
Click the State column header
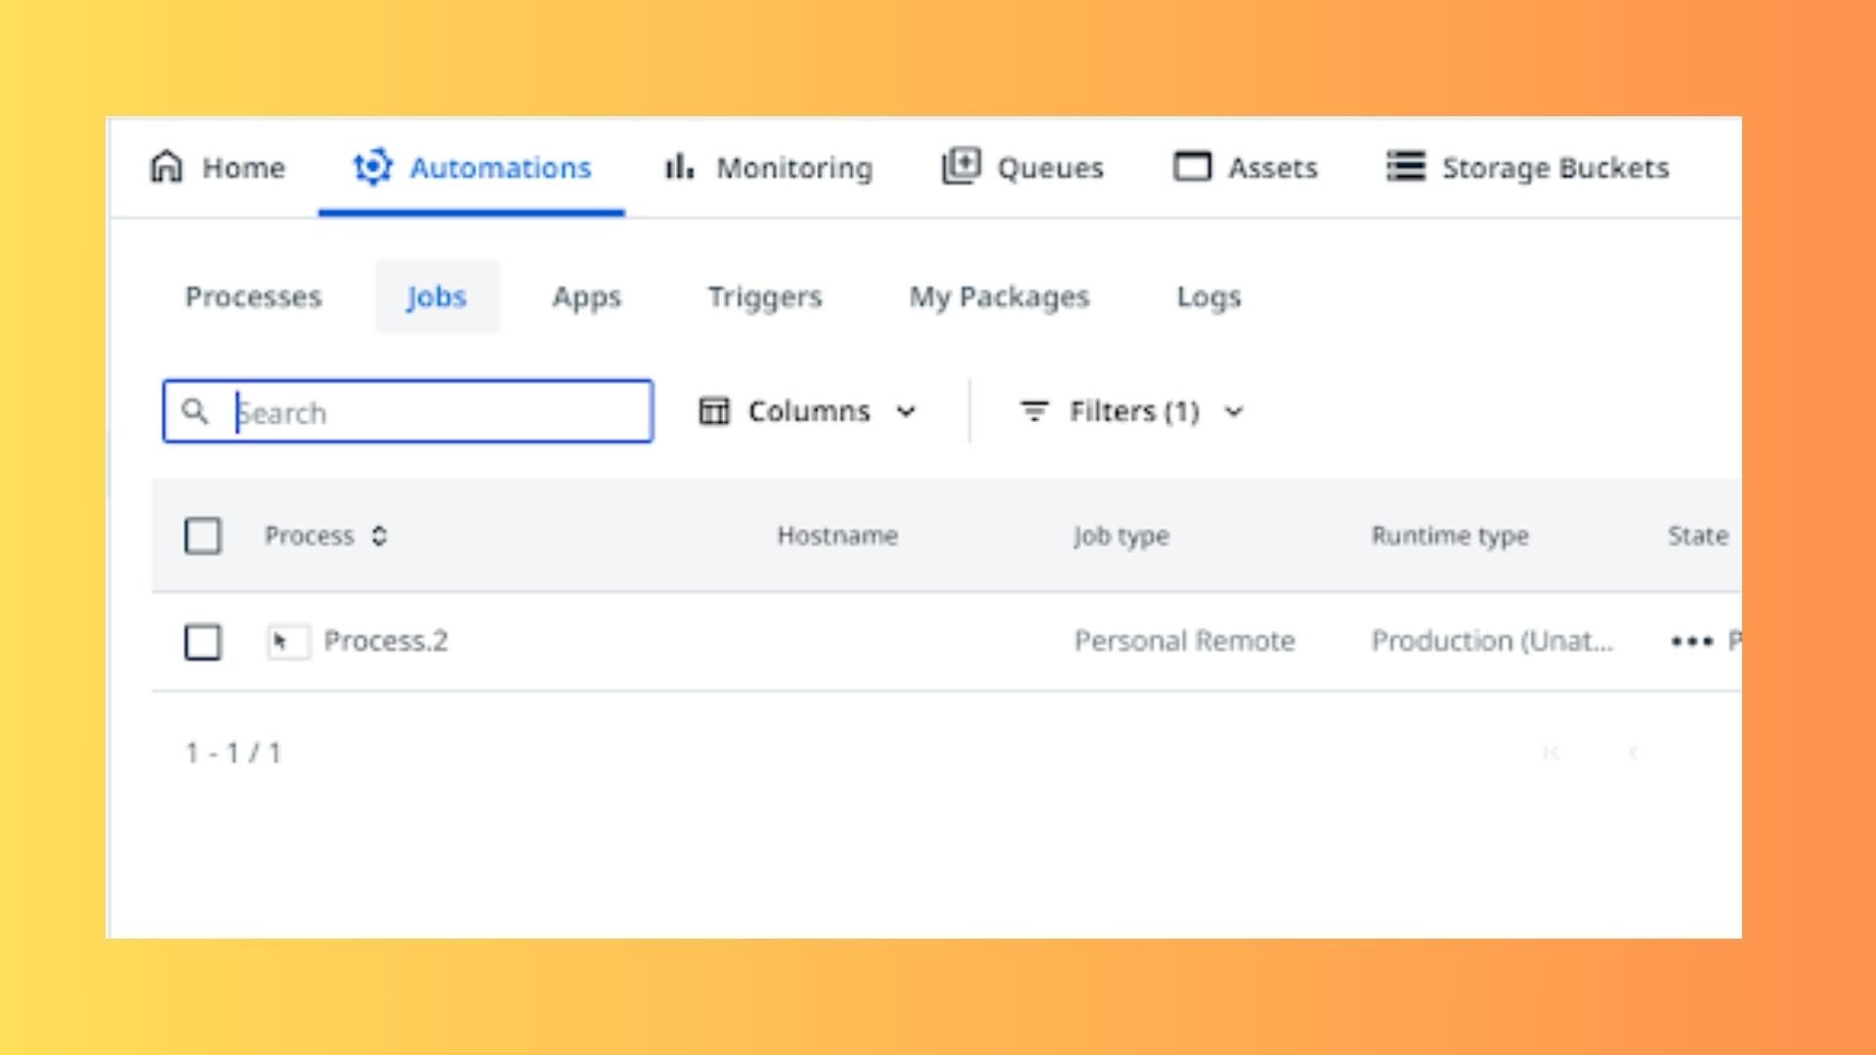1698,535
